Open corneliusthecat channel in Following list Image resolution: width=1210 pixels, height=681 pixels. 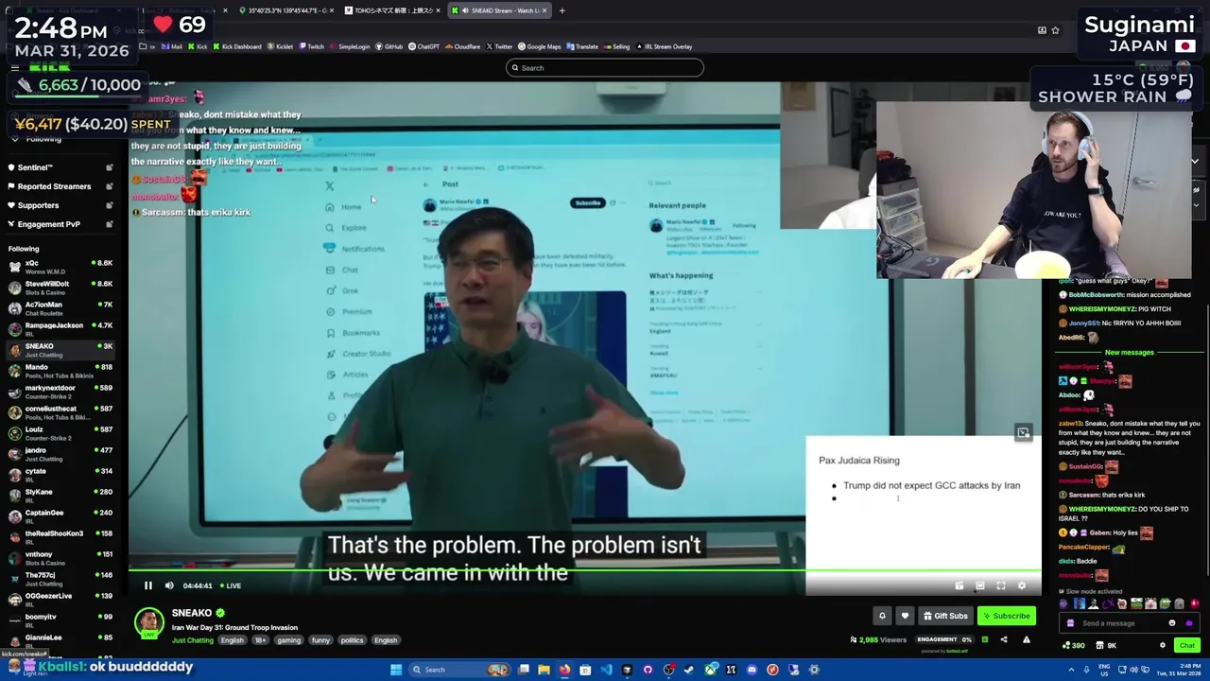click(x=60, y=412)
